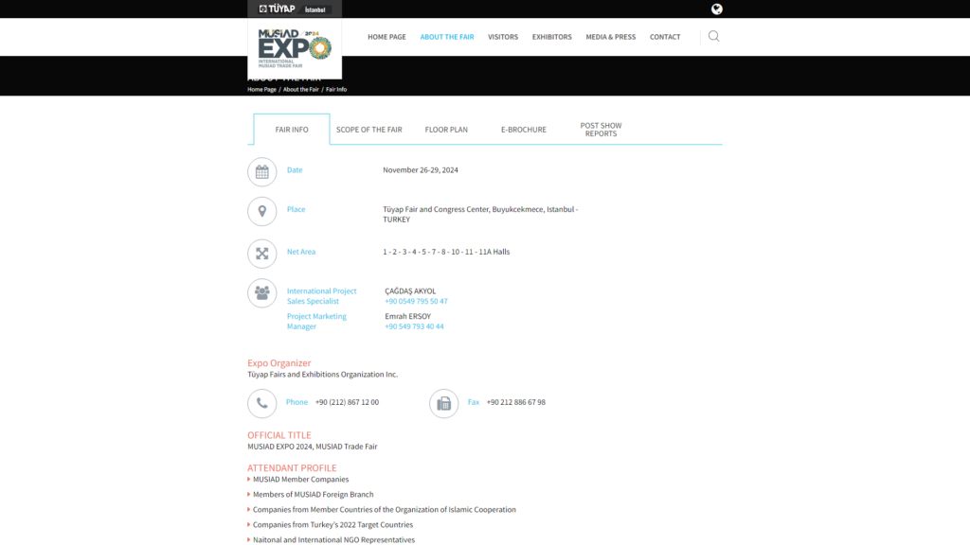Click About the Fair breadcrumb link
The image size is (970, 545).
300,90
